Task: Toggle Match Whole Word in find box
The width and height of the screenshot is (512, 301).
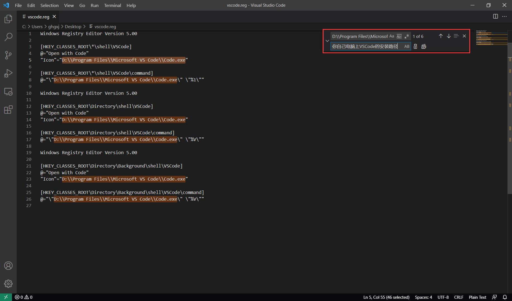Action: 399,36
